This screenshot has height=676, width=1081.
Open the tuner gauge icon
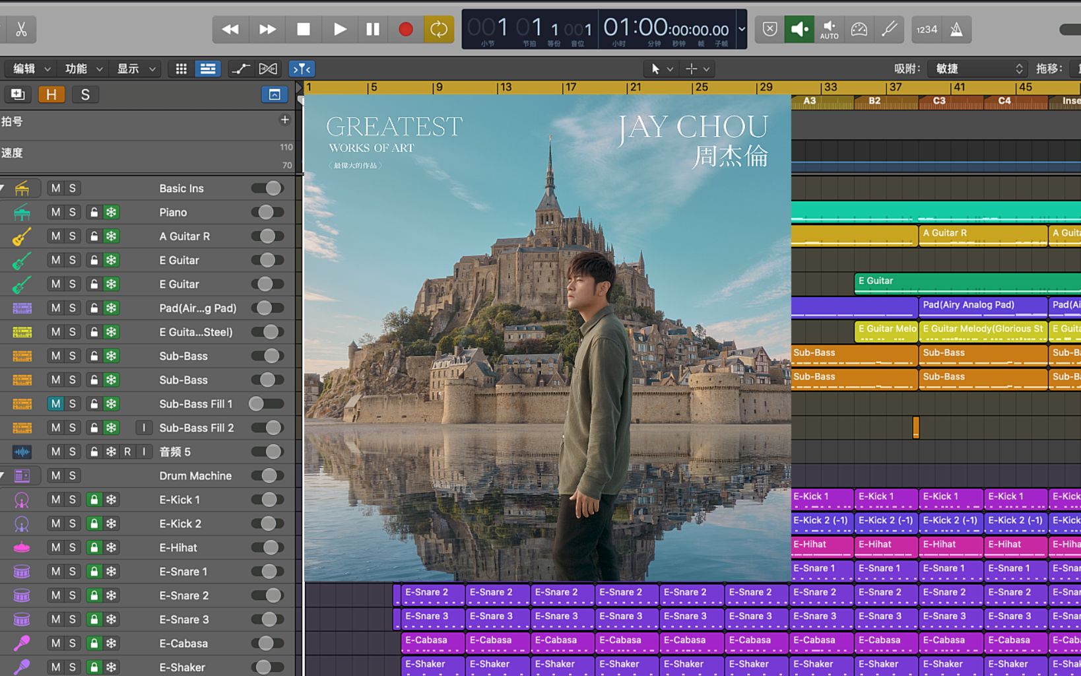click(859, 30)
